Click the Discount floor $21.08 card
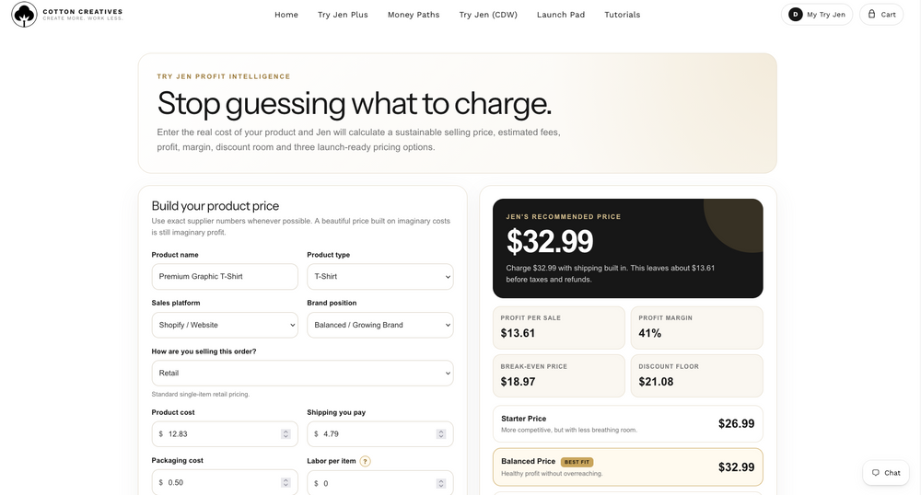Image resolution: width=921 pixels, height=495 pixels. click(696, 376)
